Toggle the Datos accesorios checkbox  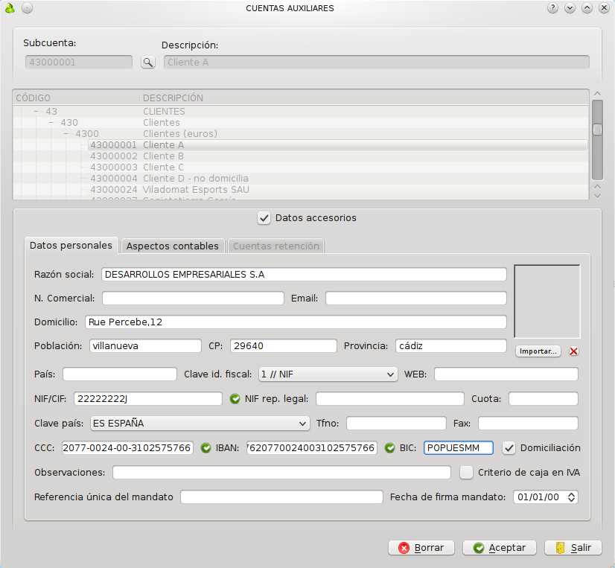coord(264,218)
